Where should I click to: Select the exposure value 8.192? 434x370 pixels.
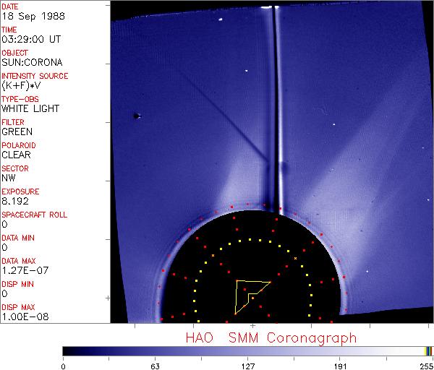coord(15,201)
